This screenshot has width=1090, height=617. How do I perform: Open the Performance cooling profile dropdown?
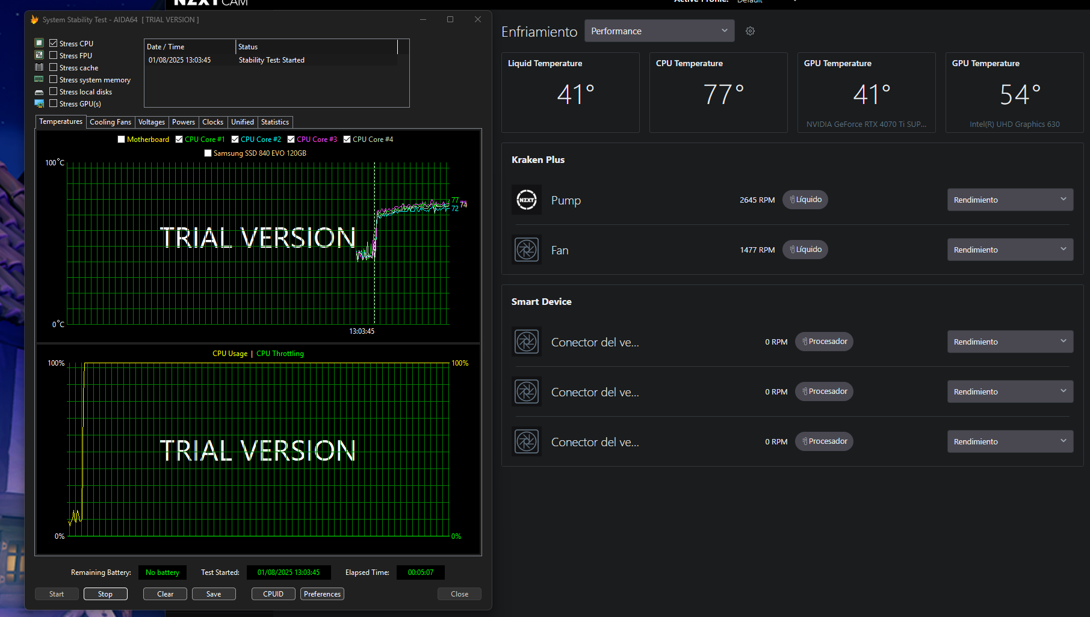[x=659, y=31]
